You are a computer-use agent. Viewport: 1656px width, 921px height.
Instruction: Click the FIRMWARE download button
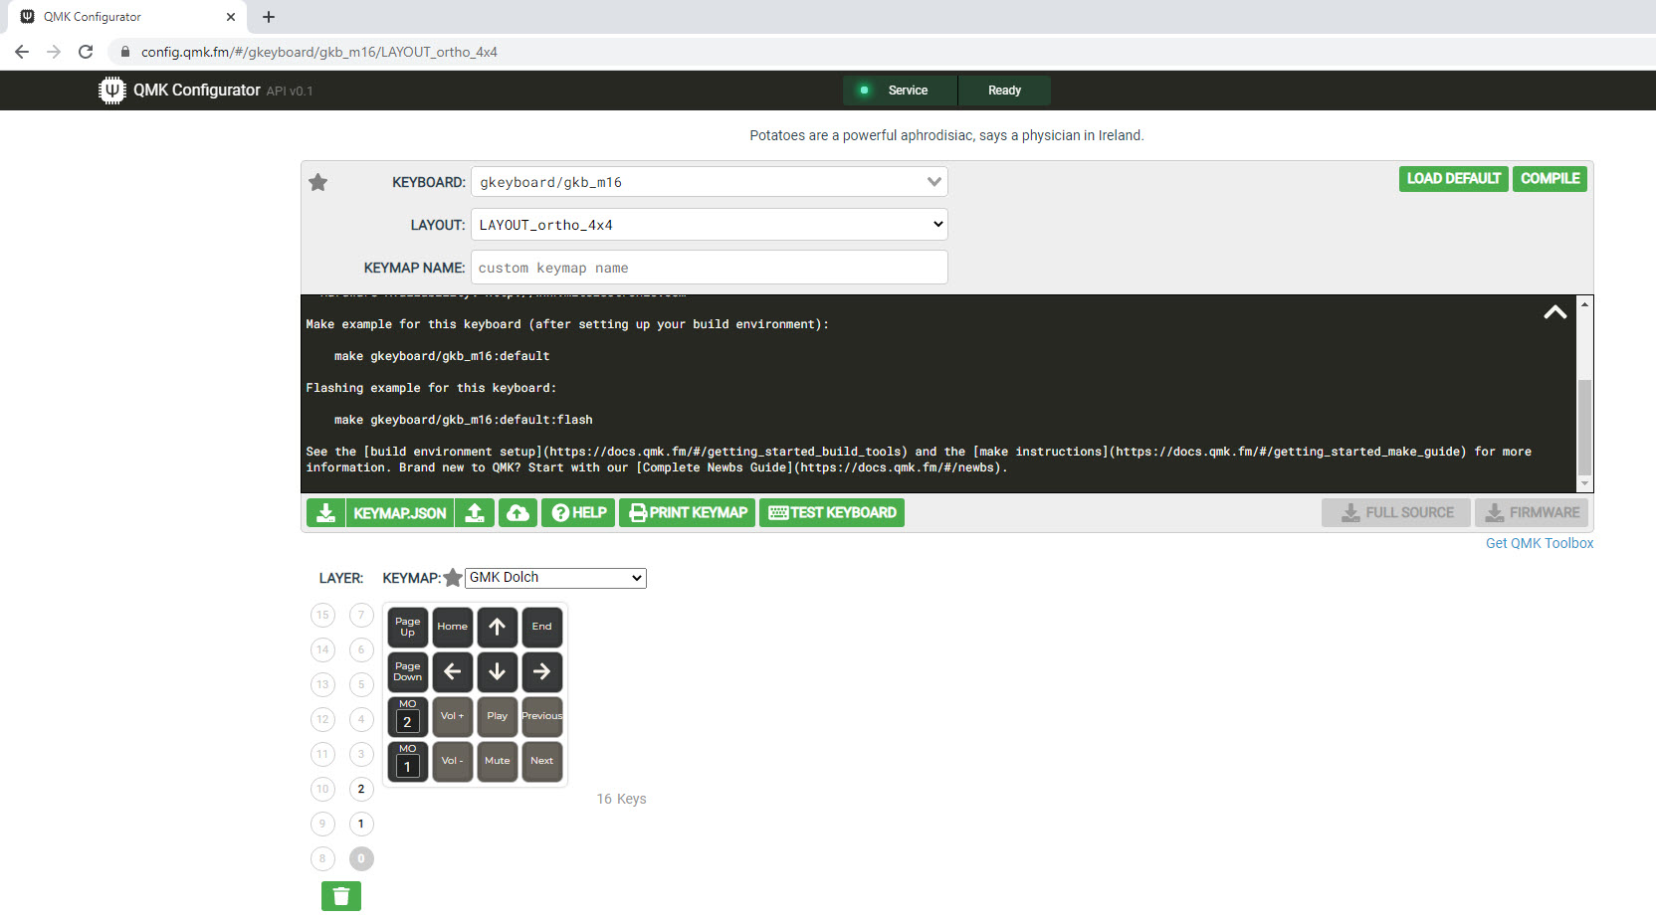tap(1532, 513)
